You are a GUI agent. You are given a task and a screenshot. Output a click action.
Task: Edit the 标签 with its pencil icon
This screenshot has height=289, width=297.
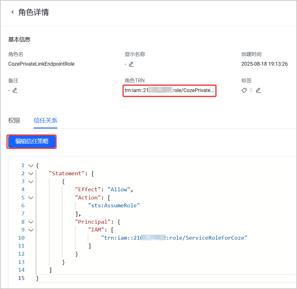coord(258,90)
